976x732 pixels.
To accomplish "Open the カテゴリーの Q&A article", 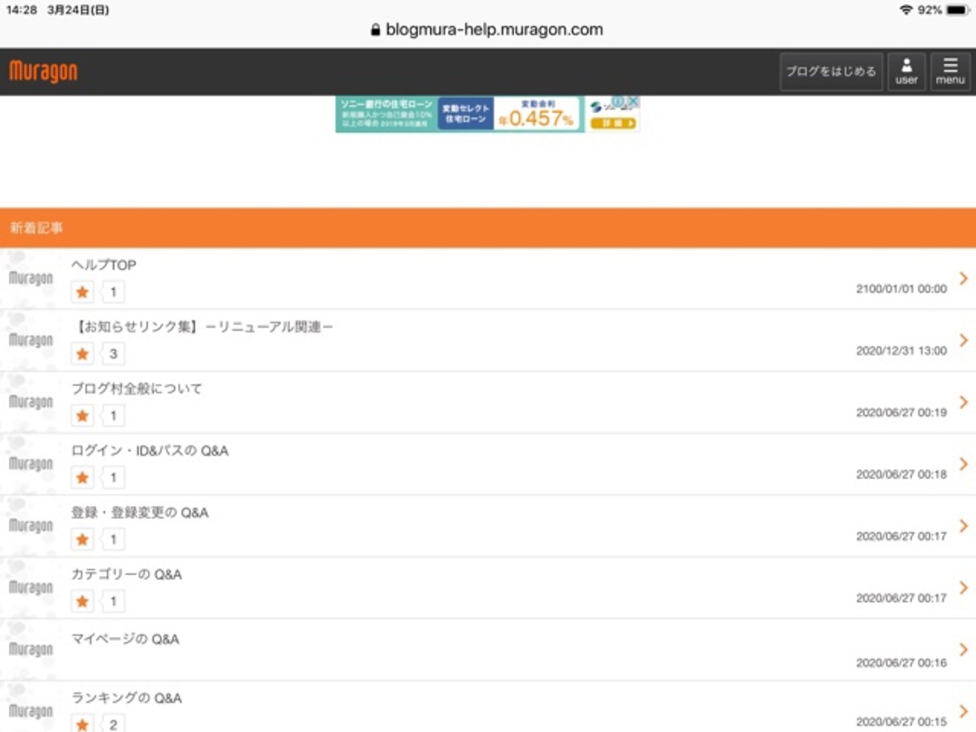I will 126,574.
